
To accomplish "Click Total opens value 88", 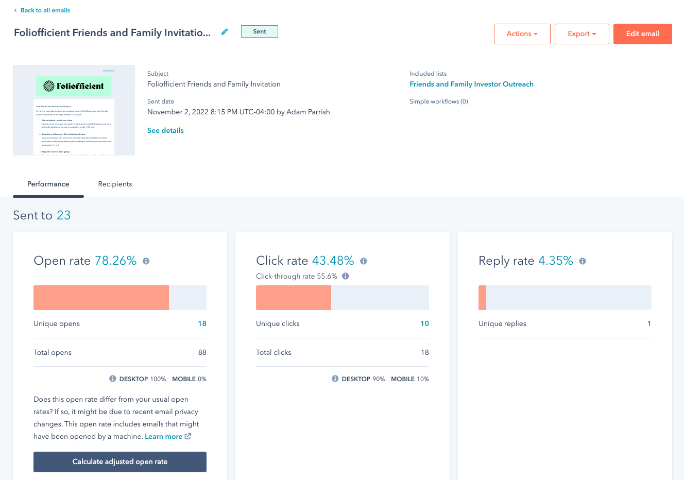I will tap(202, 352).
